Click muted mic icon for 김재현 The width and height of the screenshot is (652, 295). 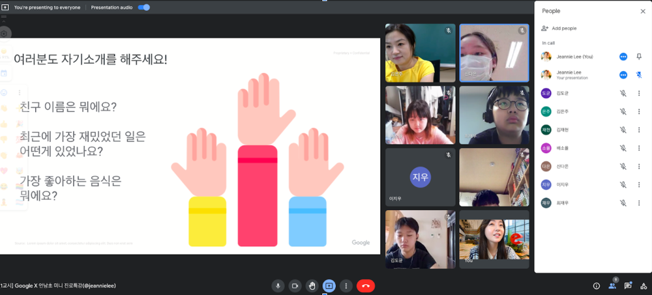click(623, 130)
